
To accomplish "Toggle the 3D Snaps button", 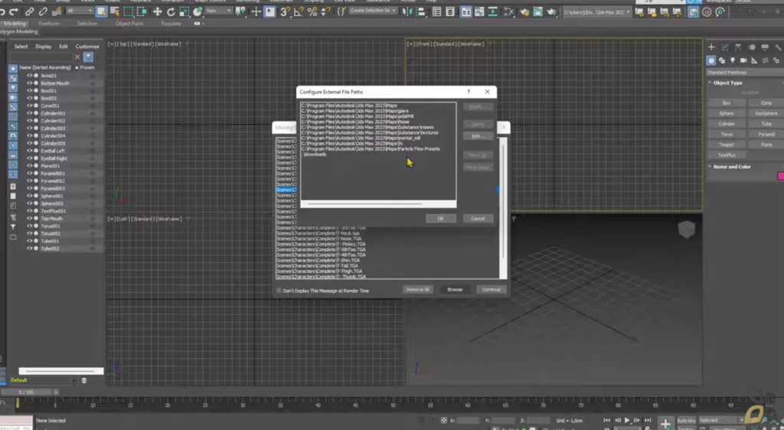I will 285,11.
